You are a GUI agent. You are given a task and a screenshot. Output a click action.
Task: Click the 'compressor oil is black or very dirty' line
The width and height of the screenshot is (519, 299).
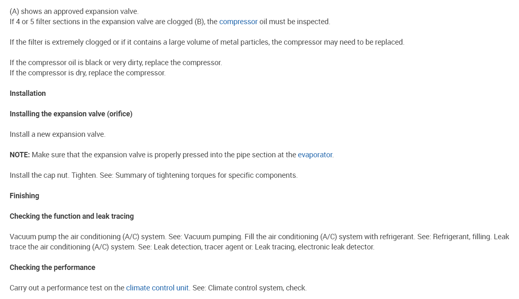[x=116, y=63]
